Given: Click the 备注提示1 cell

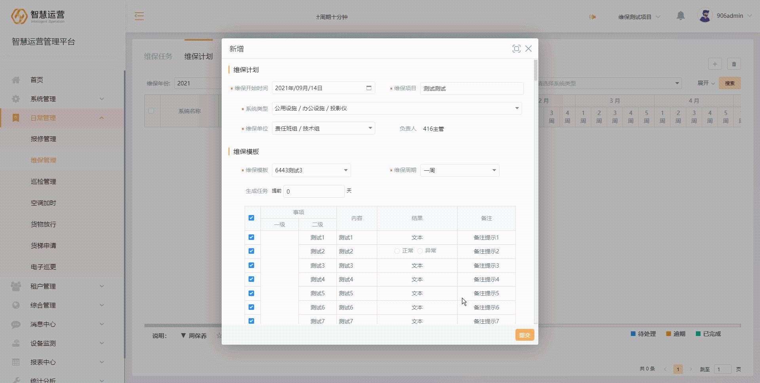Looking at the screenshot, I should pos(486,238).
